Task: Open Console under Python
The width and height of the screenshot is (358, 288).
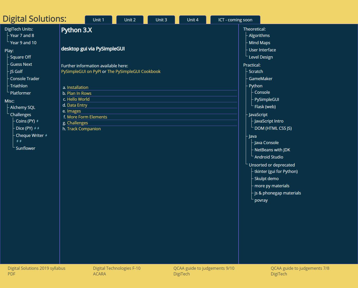Action: click(x=262, y=92)
